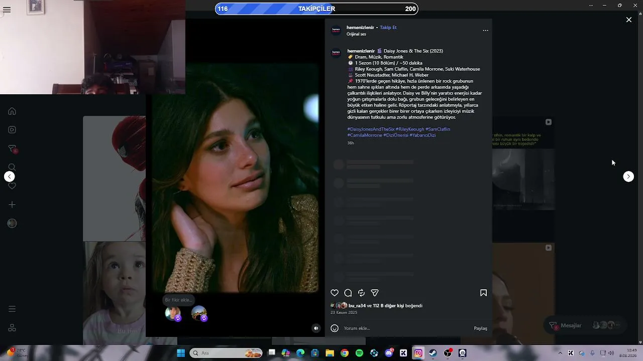Open Microsoft Edge from the taskbar
The width and height of the screenshot is (643, 361).
click(300, 353)
